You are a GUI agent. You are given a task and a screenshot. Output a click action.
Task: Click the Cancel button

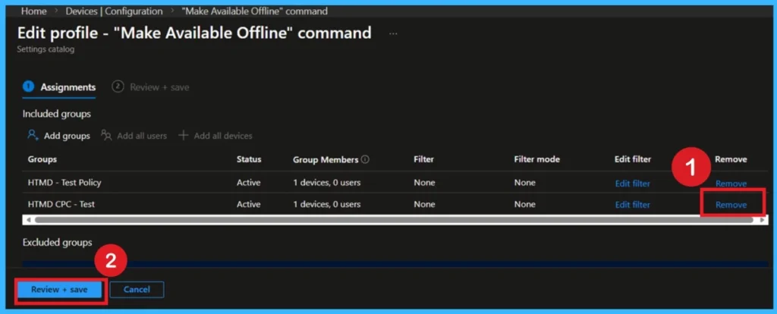pyautogui.click(x=137, y=289)
